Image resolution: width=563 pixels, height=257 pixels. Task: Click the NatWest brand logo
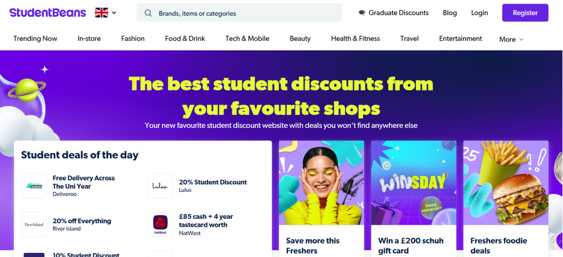point(160,224)
